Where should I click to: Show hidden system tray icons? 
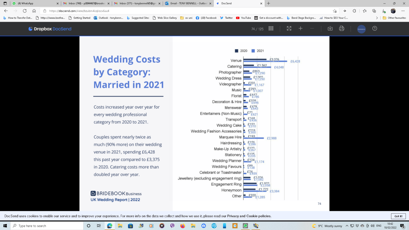point(347,226)
